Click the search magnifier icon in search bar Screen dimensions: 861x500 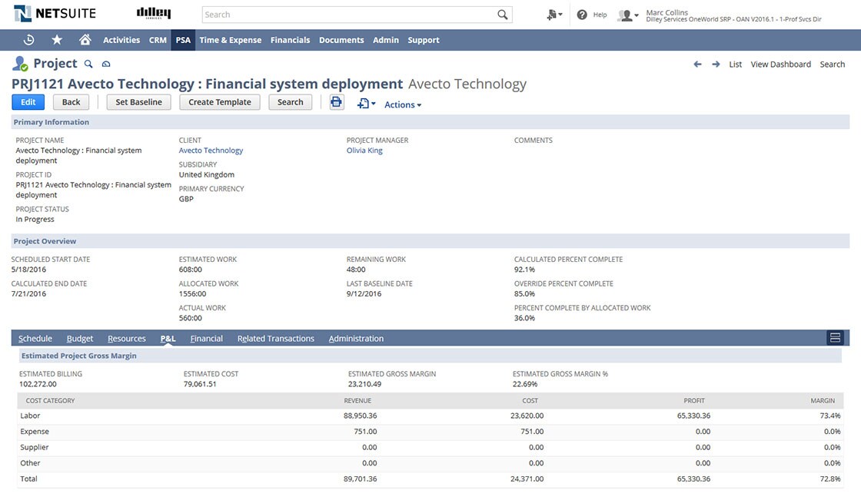tap(503, 15)
